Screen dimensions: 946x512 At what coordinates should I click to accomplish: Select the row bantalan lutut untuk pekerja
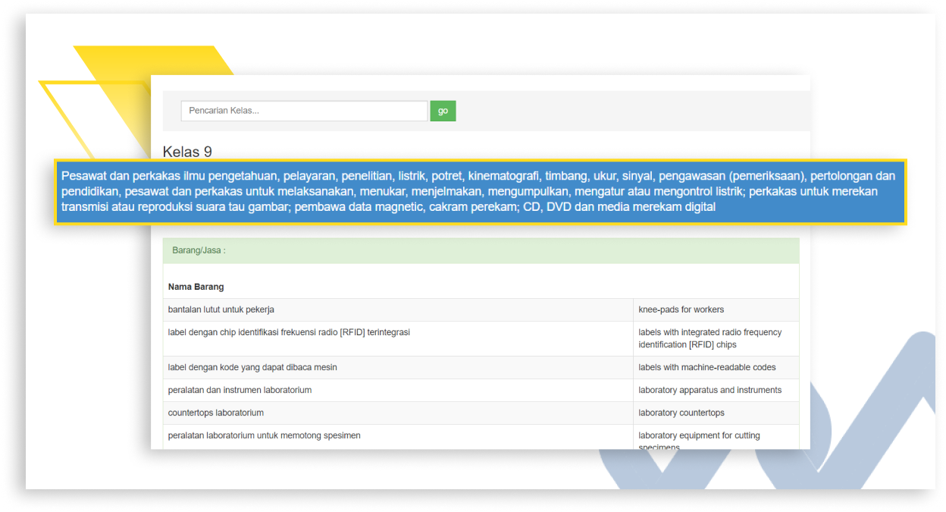pos(221,309)
